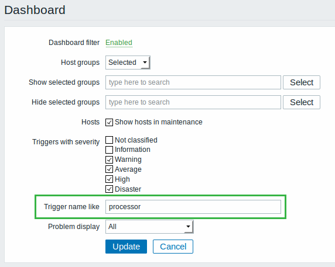Enable the Information severity checkbox
The image size is (335, 267).
pyautogui.click(x=109, y=150)
